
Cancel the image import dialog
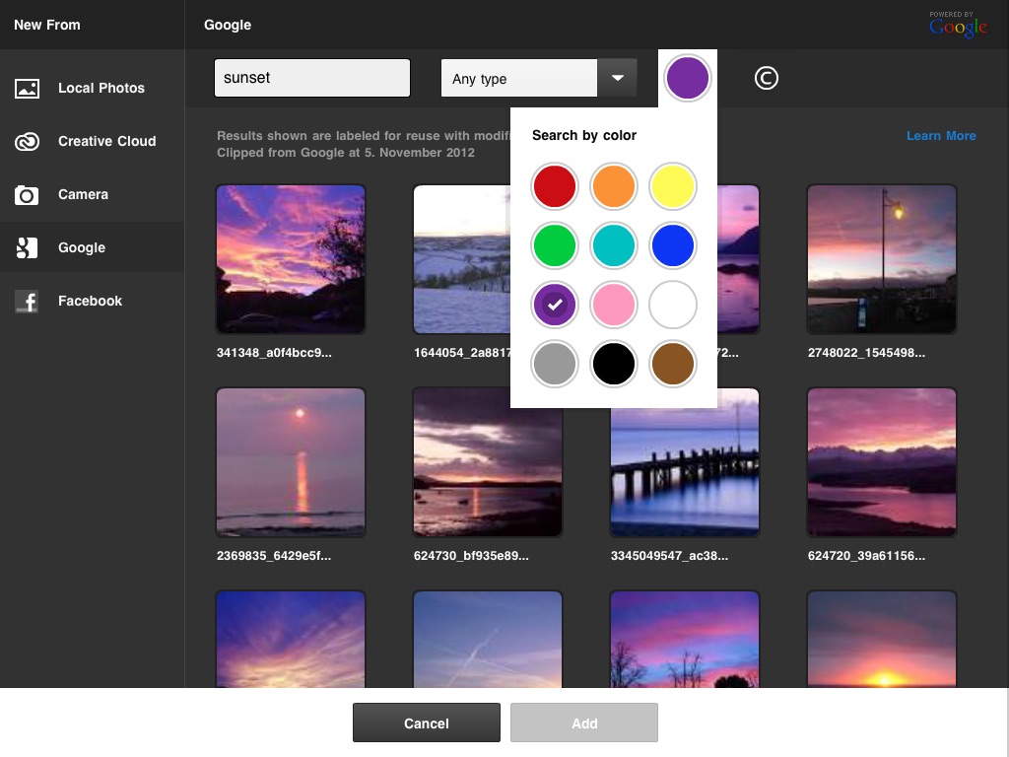pos(426,723)
